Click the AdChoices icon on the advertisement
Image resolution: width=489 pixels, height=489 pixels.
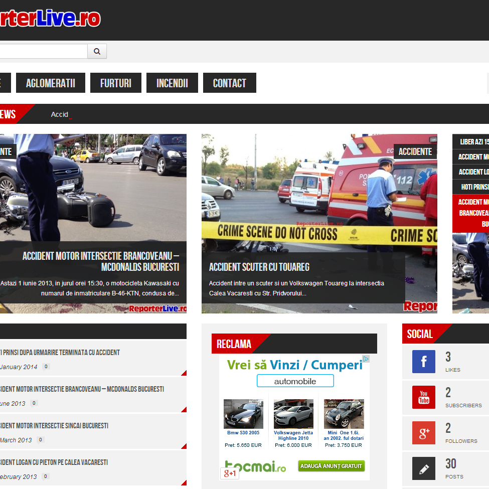366,359
